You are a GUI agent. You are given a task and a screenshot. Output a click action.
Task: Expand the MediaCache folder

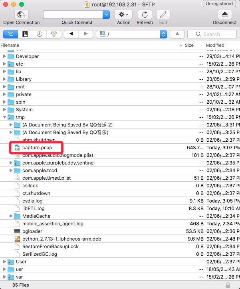pyautogui.click(x=11, y=216)
